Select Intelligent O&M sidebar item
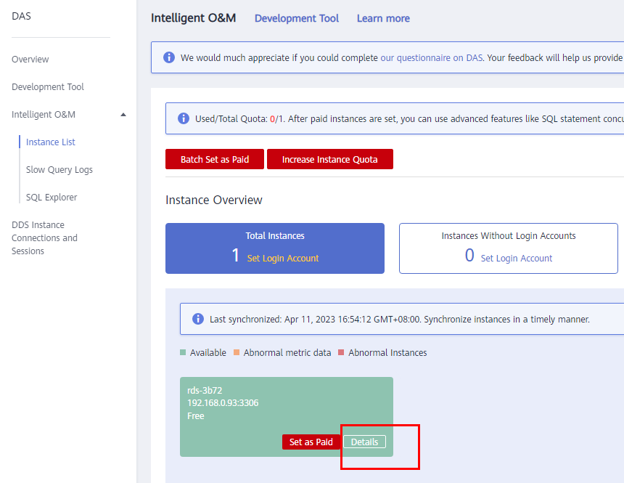Screen dimensions: 624x483 click(44, 114)
